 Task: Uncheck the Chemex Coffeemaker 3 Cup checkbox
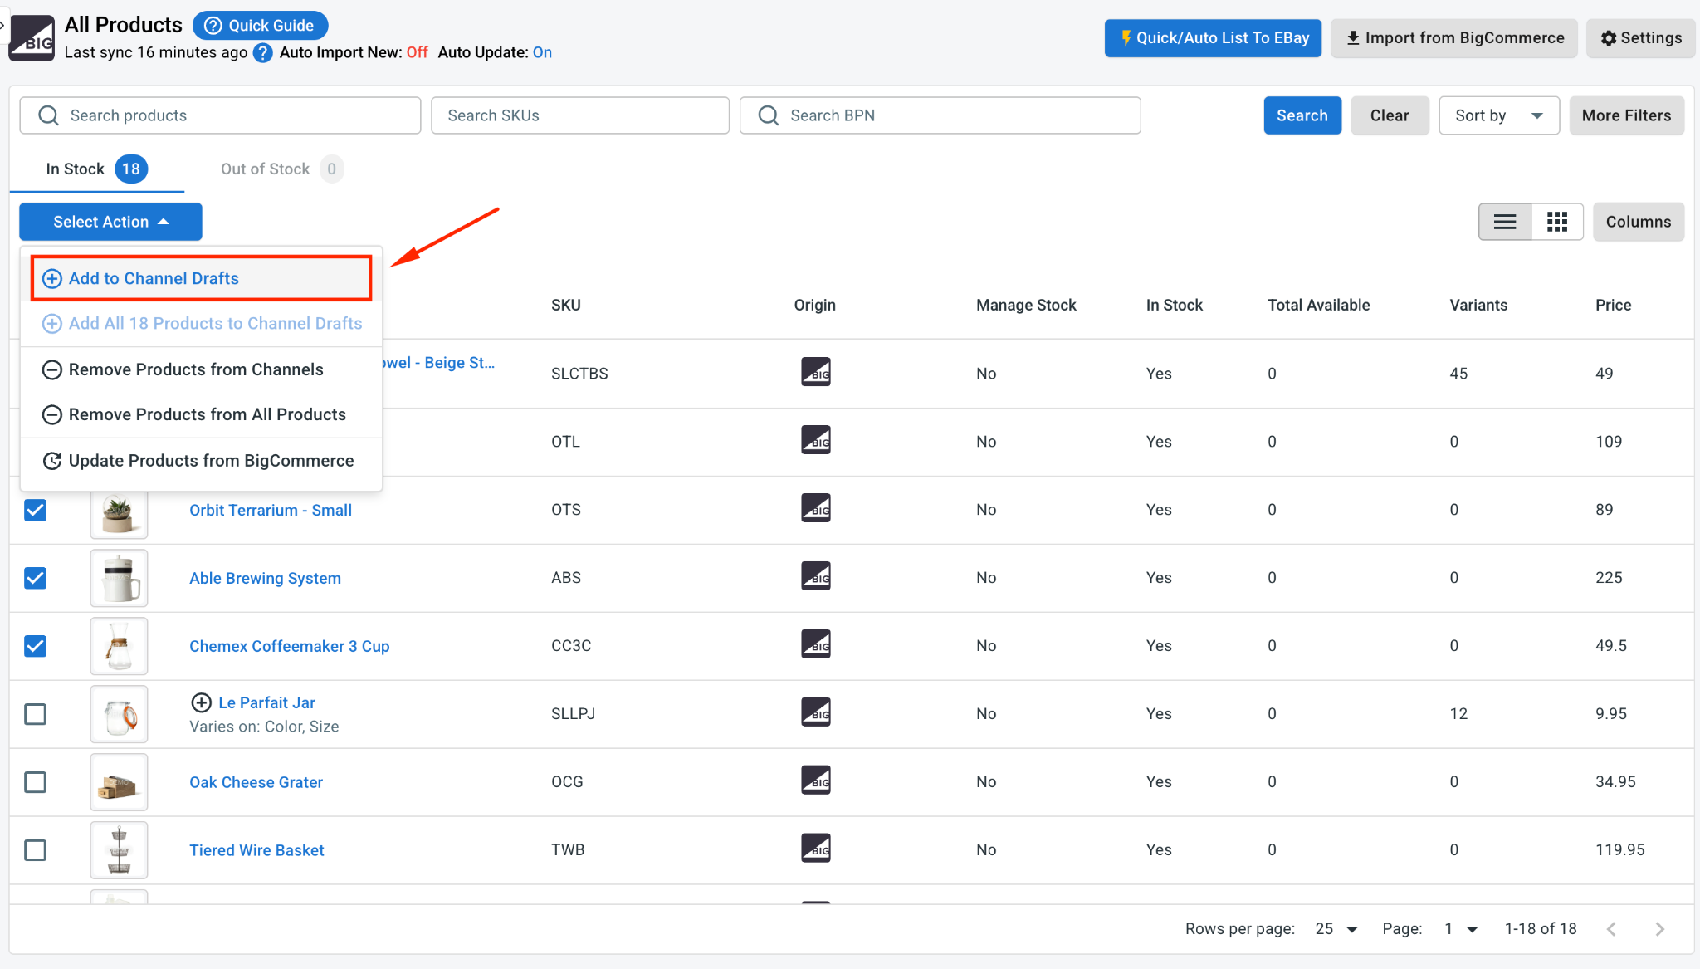(x=35, y=646)
